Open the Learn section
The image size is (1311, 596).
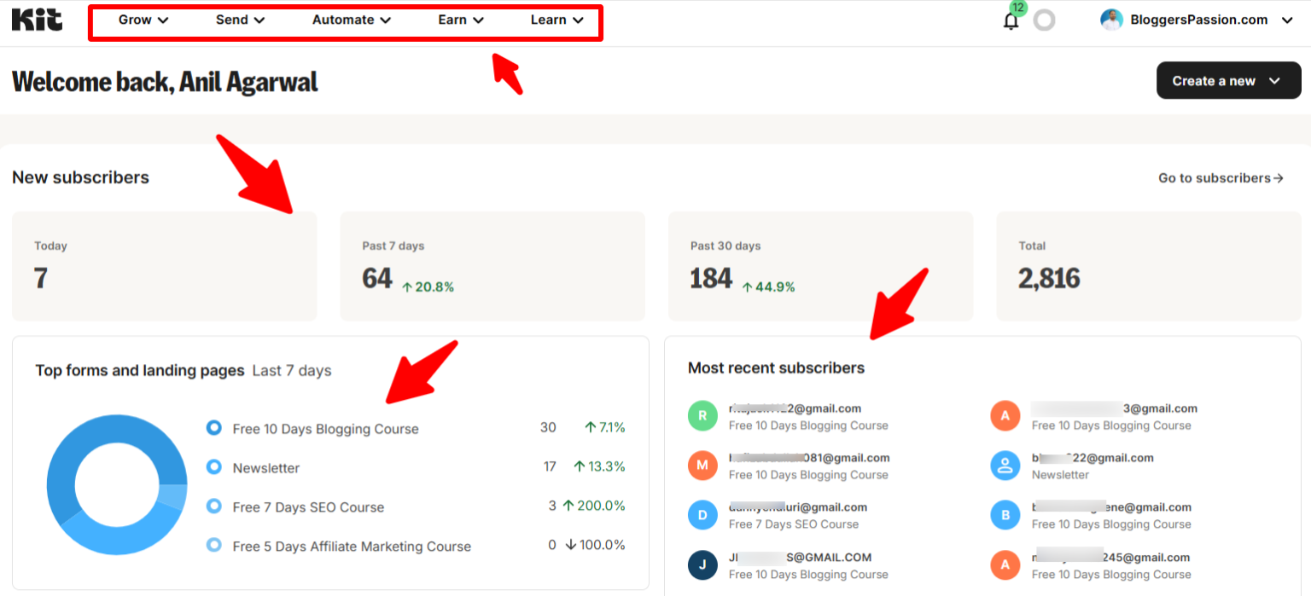point(551,20)
